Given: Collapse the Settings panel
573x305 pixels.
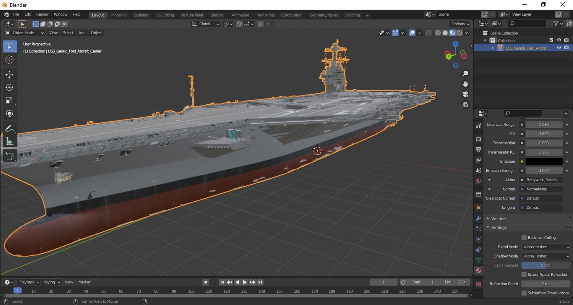Looking at the screenshot, I should tap(499, 227).
